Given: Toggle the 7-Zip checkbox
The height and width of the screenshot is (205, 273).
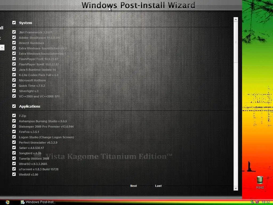Looking at the screenshot, I should (x=14, y=116).
